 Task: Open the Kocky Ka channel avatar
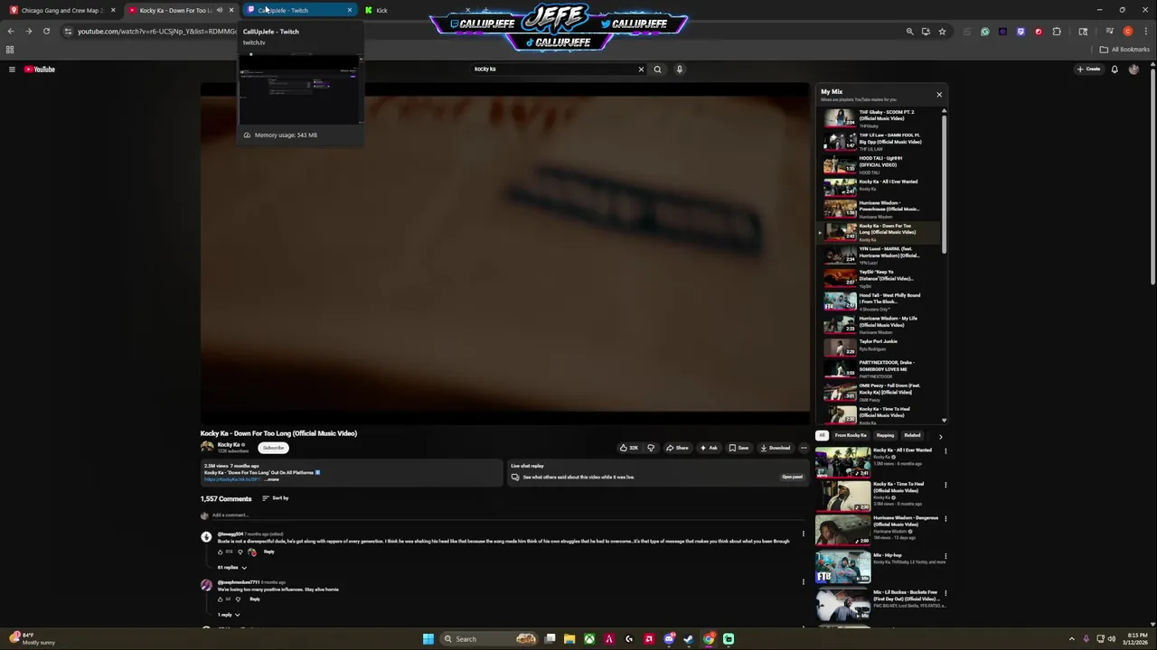(x=207, y=448)
